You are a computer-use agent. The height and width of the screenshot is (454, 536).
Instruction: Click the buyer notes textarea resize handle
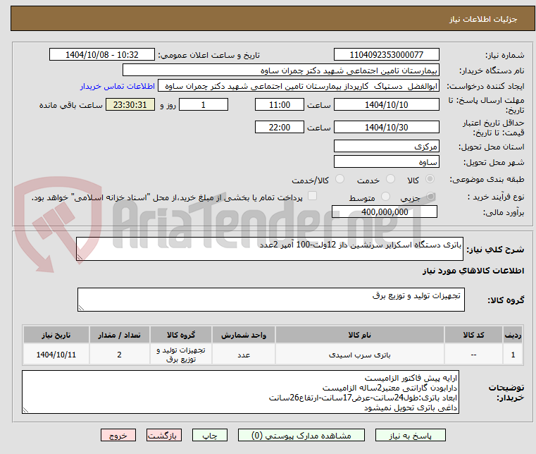(x=25, y=410)
